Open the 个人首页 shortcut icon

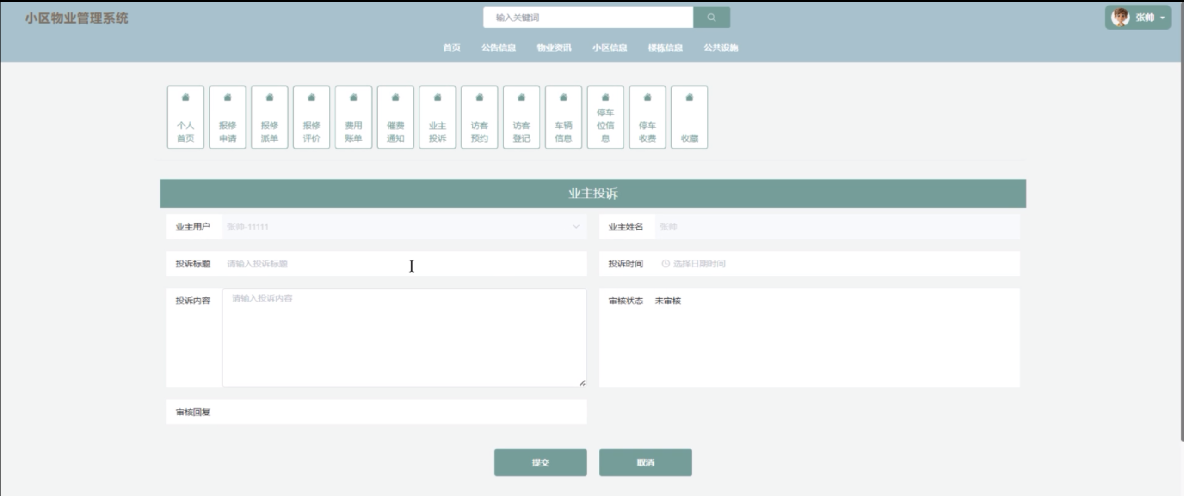click(x=185, y=117)
